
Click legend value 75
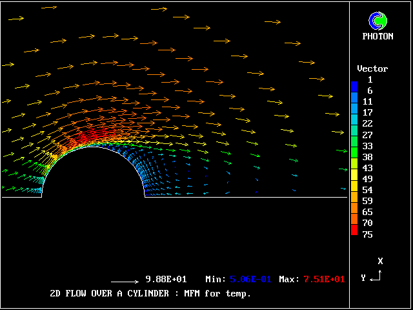point(367,234)
